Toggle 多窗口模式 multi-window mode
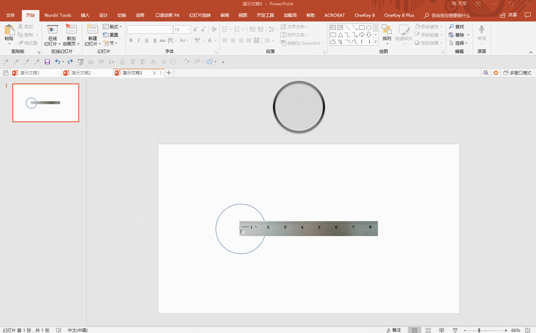Viewport: 536px width, 333px height. click(517, 73)
